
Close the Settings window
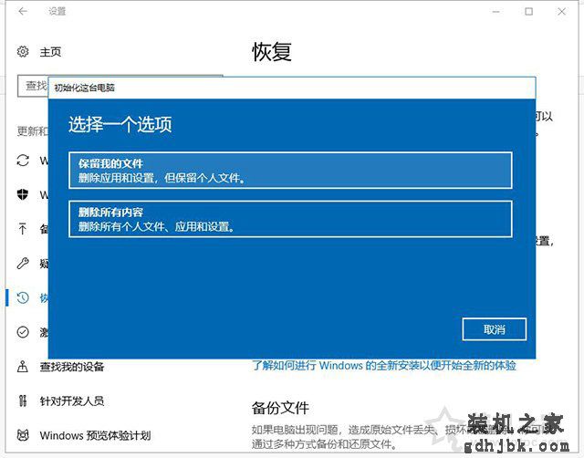pos(562,12)
